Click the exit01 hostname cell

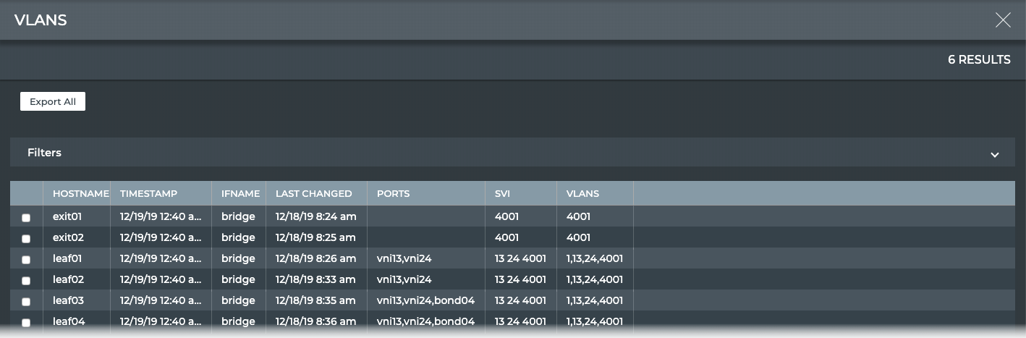67,216
